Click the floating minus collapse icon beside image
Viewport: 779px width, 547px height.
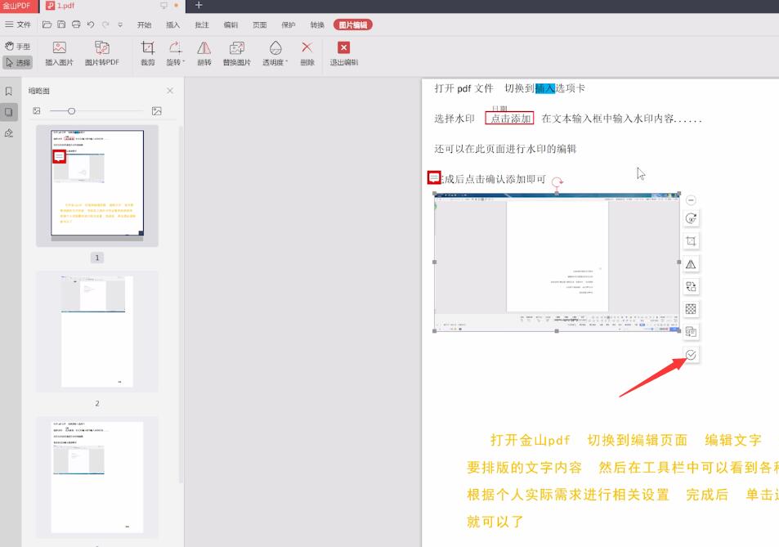(691, 200)
